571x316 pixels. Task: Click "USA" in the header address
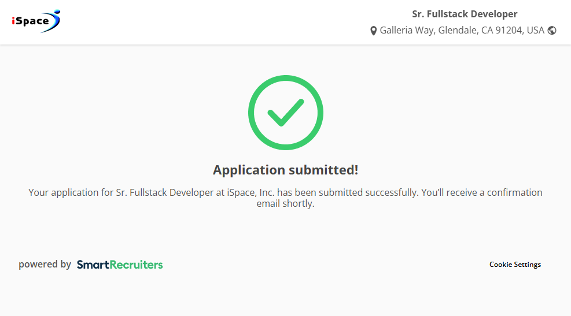pyautogui.click(x=535, y=30)
